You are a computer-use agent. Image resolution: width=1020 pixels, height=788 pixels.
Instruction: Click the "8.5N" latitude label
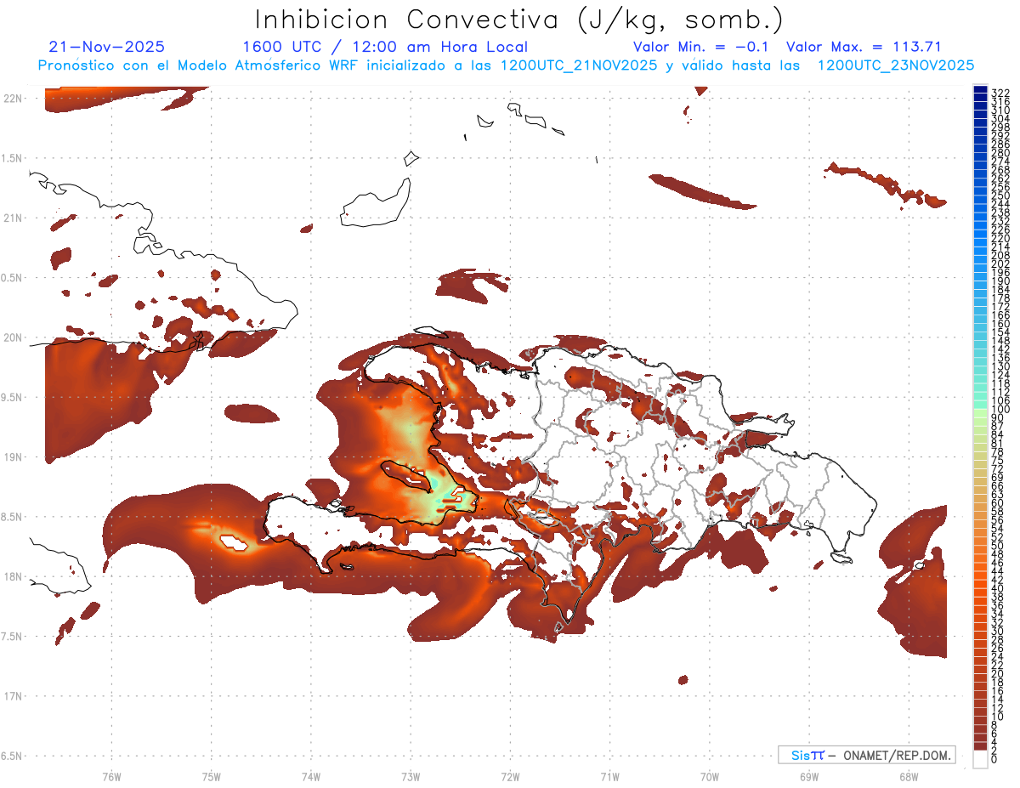pyautogui.click(x=12, y=517)
